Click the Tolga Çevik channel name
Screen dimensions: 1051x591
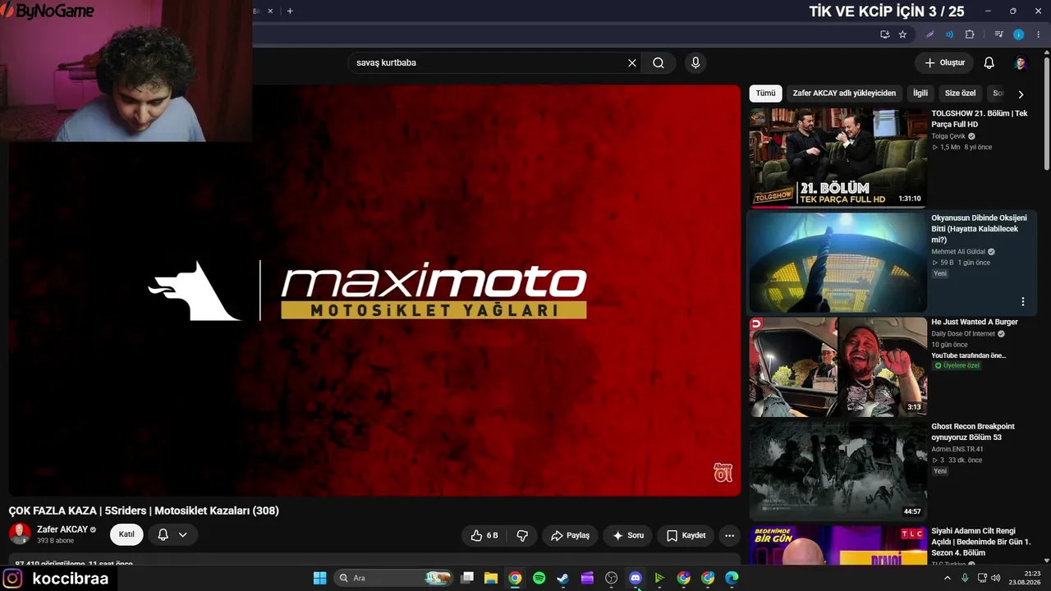click(x=948, y=136)
